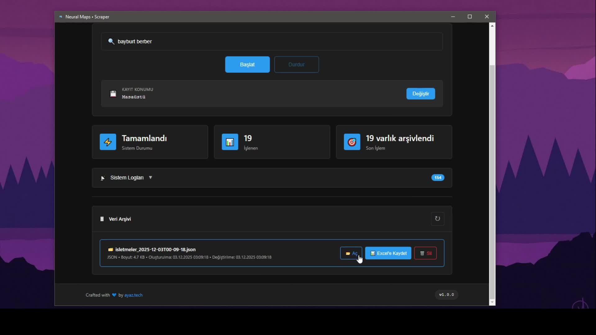Click the scrollbar down arrow

492,302
